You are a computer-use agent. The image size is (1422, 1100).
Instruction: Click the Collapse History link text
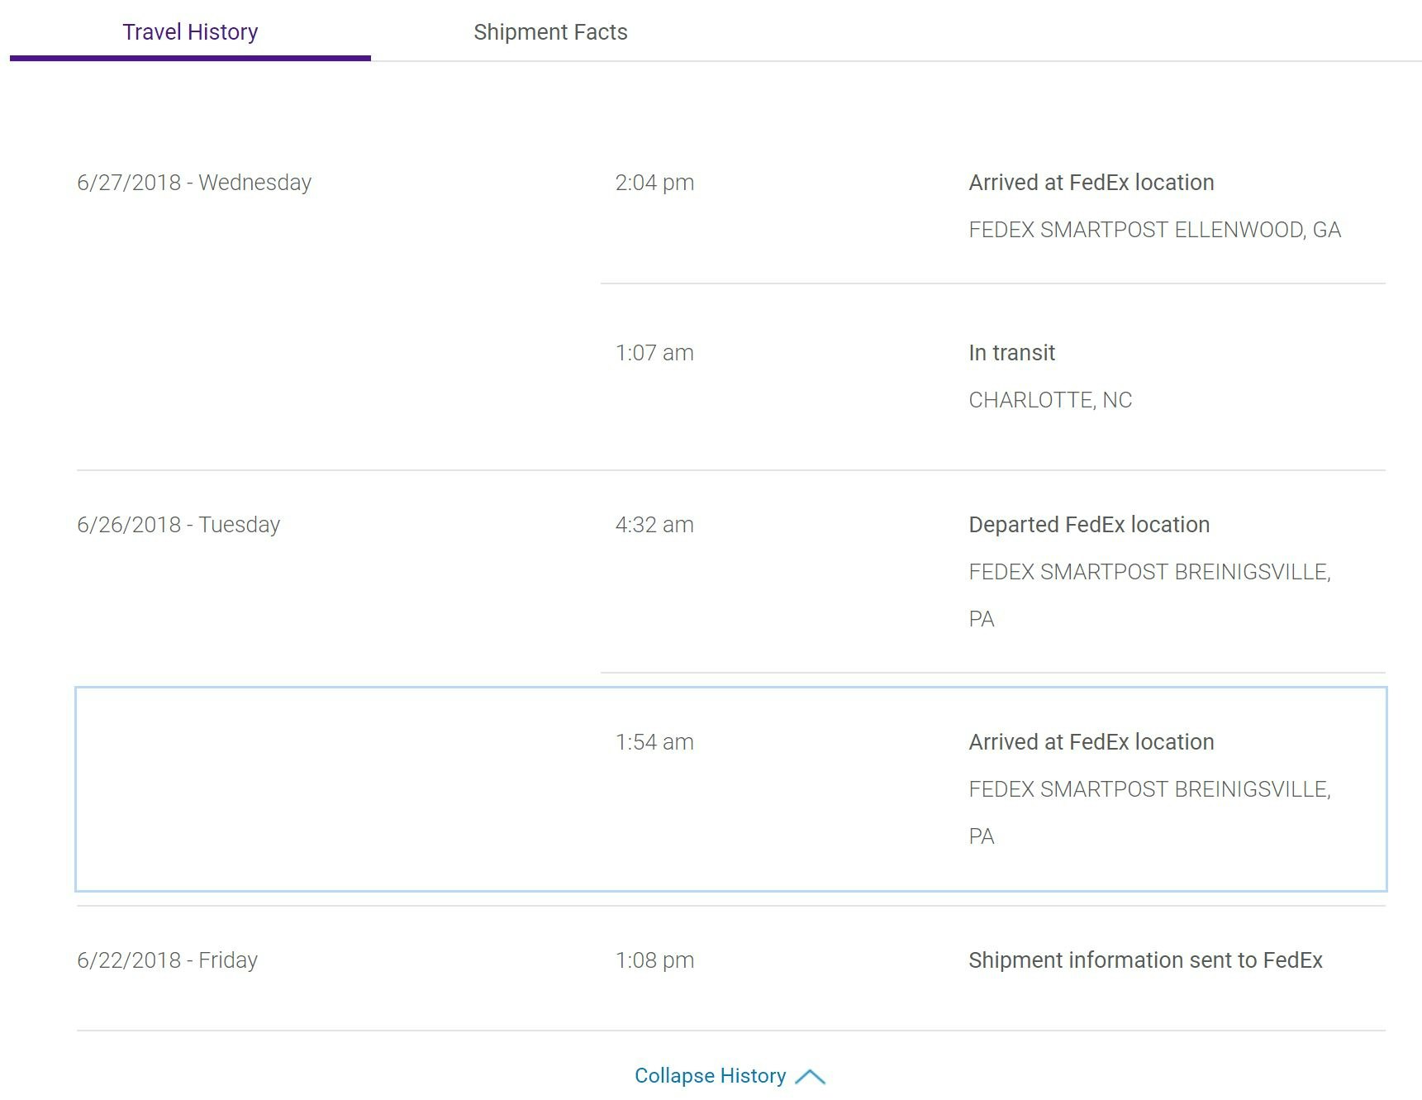point(710,1075)
